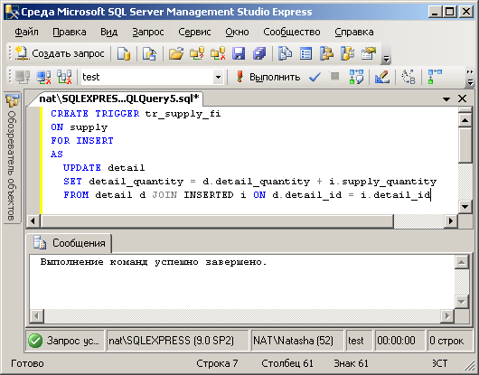Image resolution: width=479 pixels, height=375 pixels.
Task: Open the Запрос menu
Action: pyautogui.click(x=148, y=32)
